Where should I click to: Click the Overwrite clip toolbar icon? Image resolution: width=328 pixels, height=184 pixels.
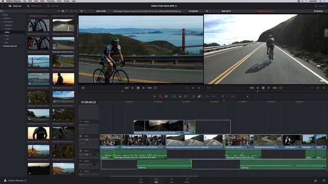point(180,97)
